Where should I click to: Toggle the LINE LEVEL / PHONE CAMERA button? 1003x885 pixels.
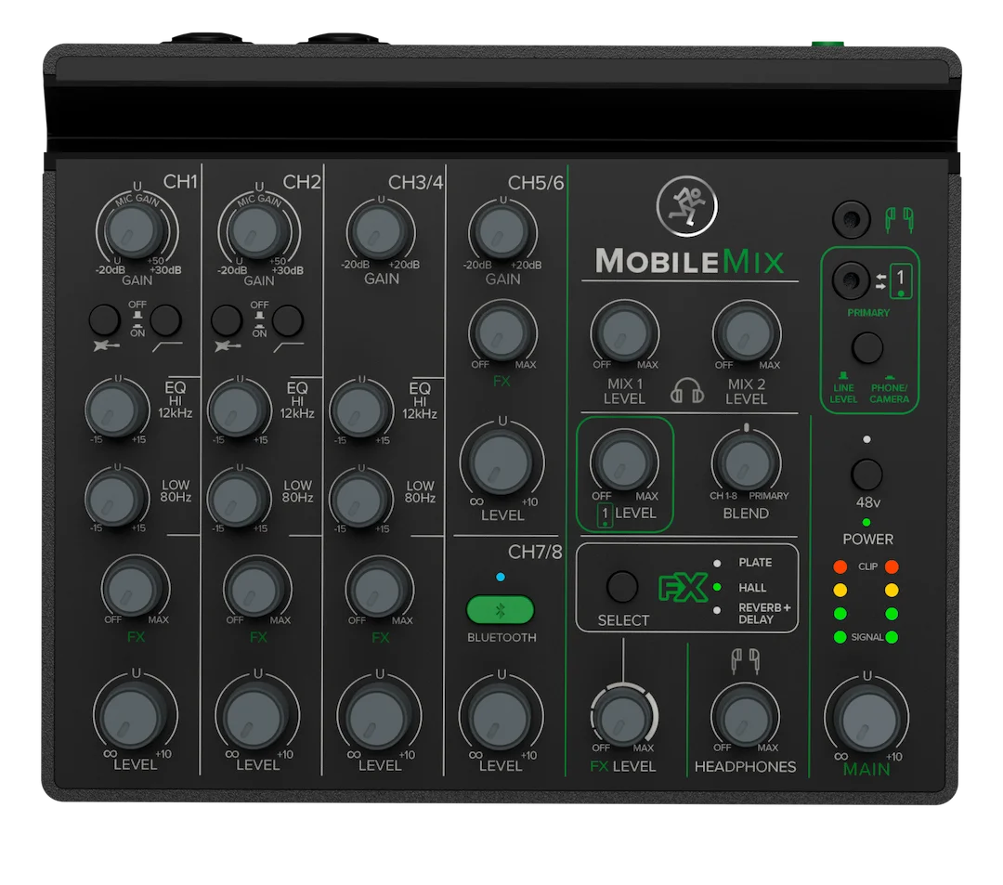867,348
